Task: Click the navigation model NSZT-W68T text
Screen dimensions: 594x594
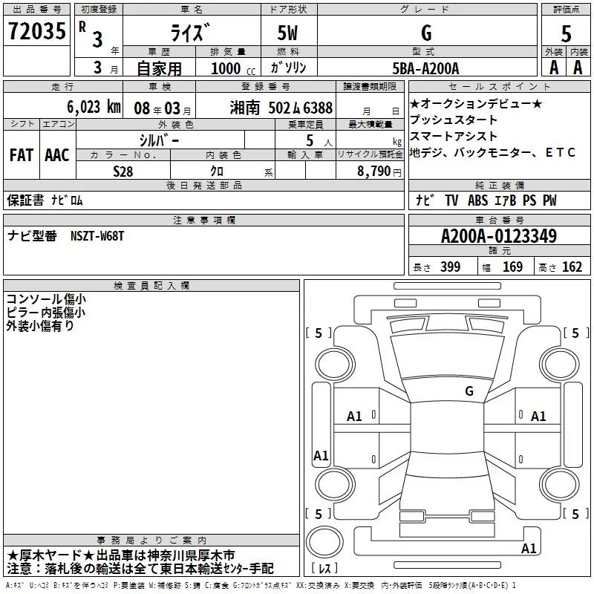Action: [x=97, y=236]
